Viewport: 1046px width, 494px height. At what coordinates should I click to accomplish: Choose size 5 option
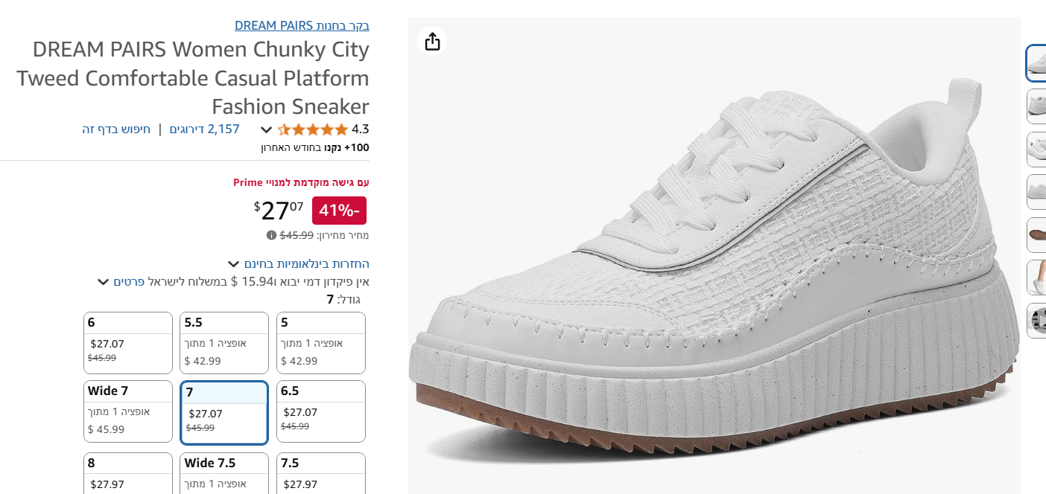pyautogui.click(x=321, y=342)
